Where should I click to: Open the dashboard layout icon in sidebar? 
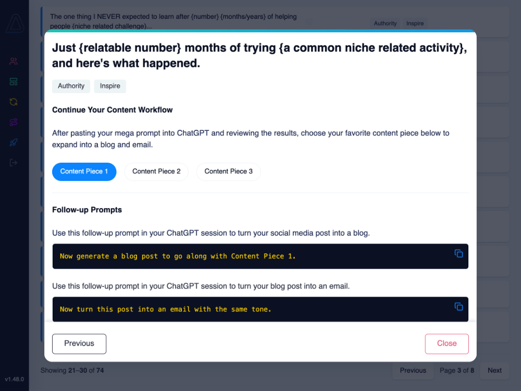click(x=14, y=82)
